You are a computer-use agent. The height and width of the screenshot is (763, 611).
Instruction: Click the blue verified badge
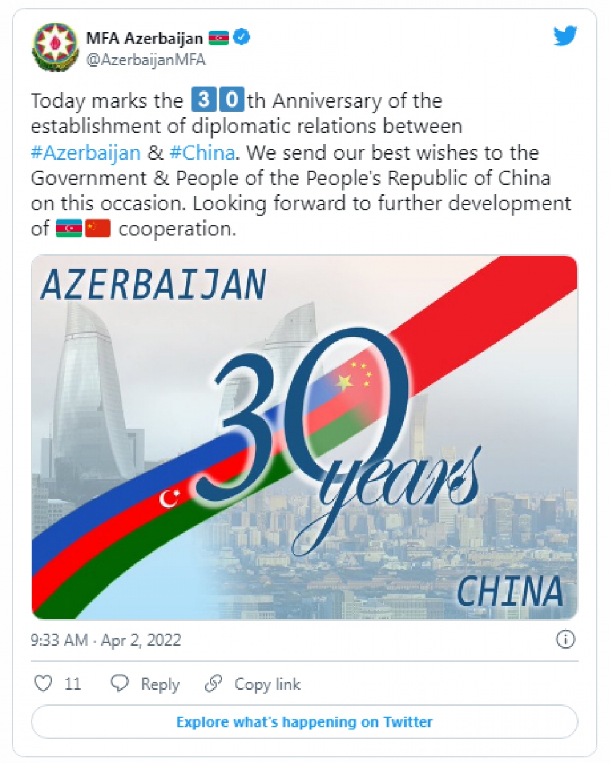click(x=242, y=37)
